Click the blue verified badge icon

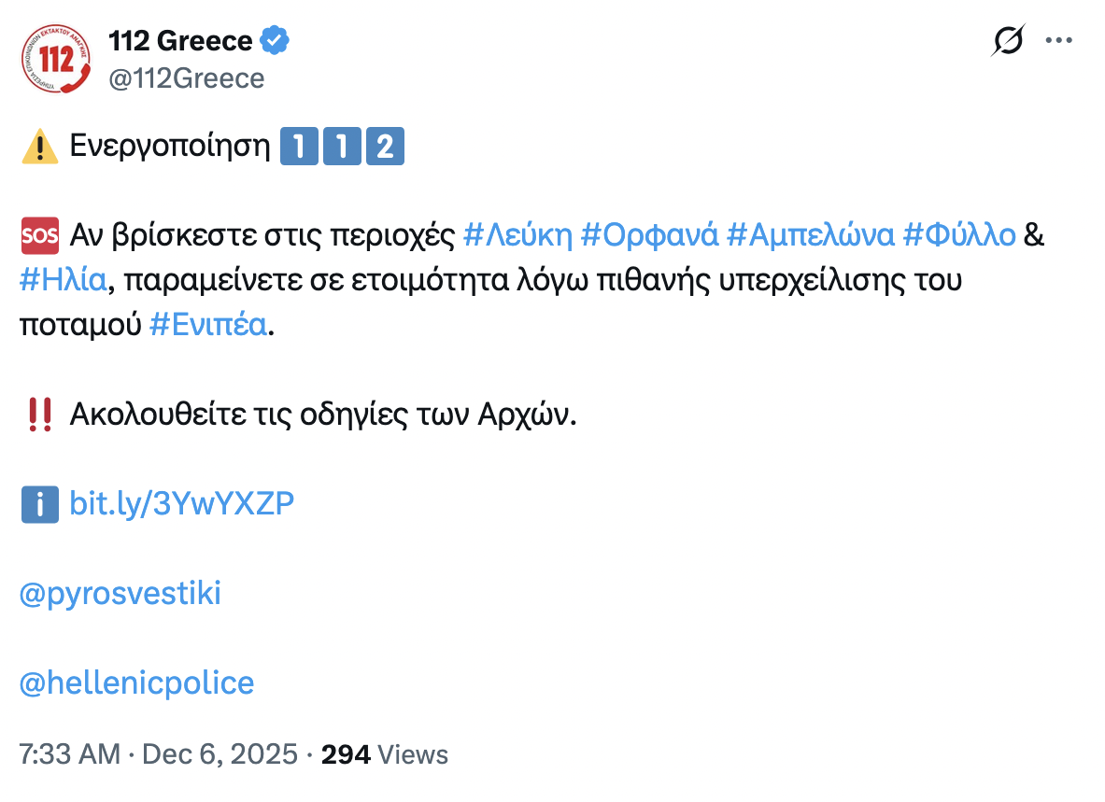(x=275, y=41)
